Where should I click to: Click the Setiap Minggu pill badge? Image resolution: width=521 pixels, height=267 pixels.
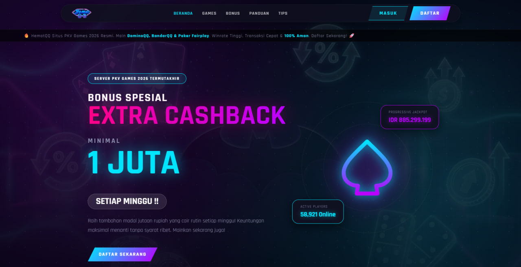127,201
